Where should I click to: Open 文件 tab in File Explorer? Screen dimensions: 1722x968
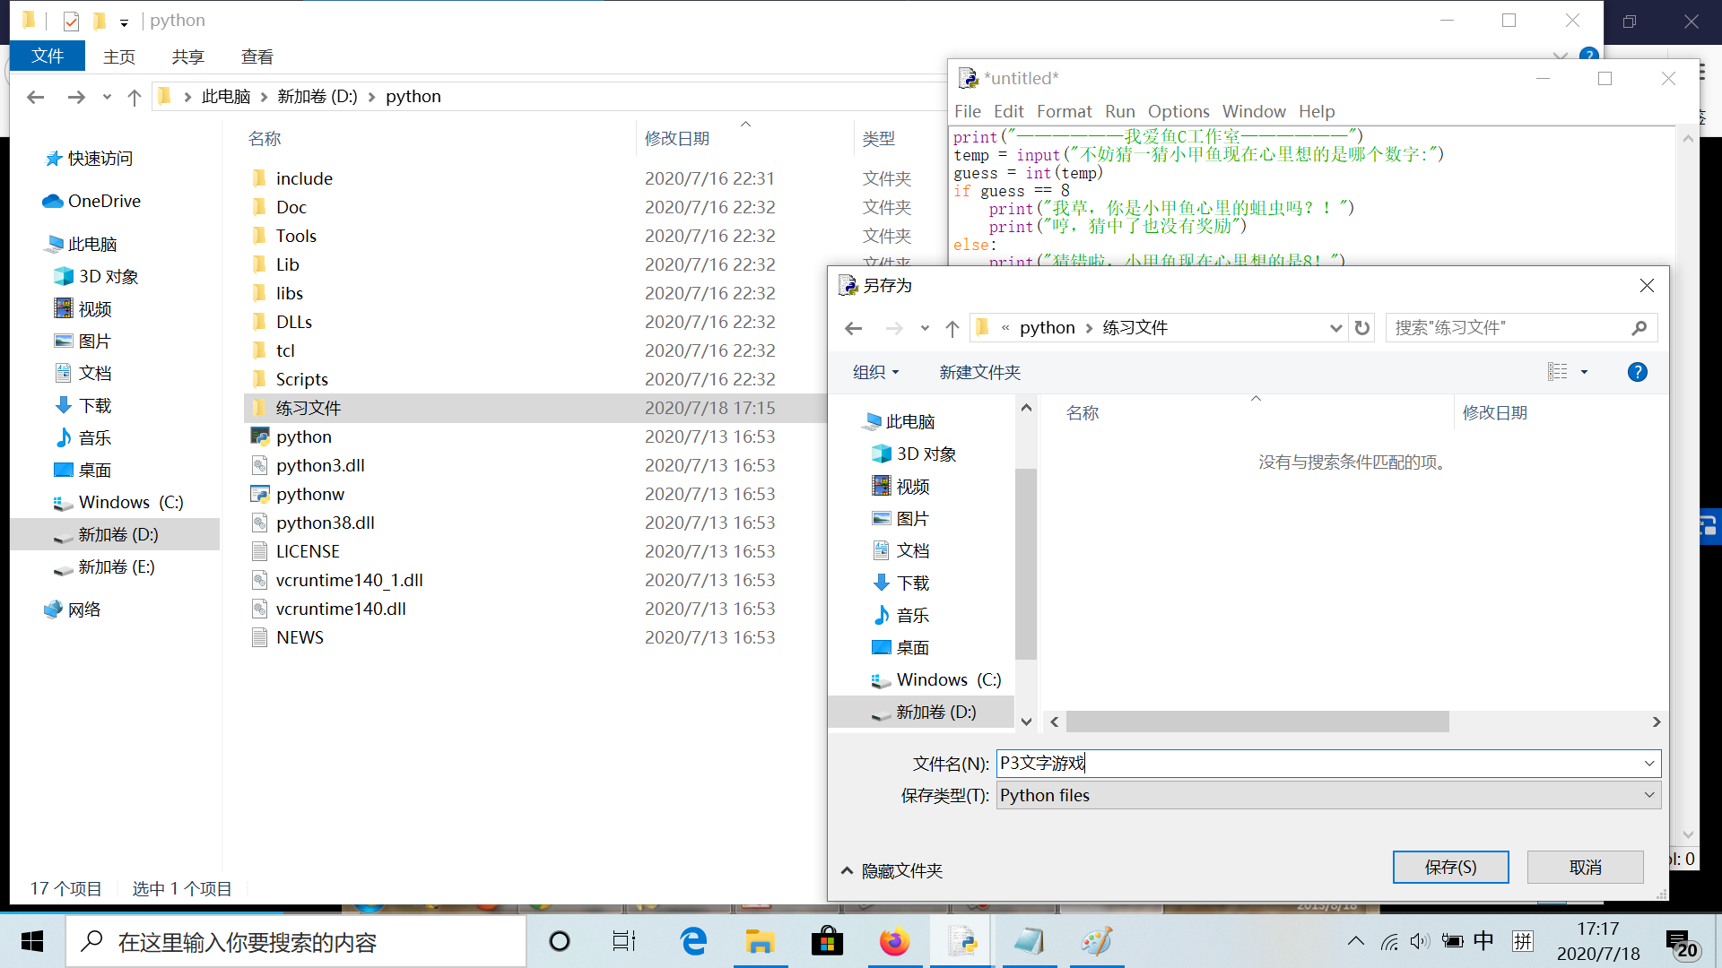(x=48, y=56)
